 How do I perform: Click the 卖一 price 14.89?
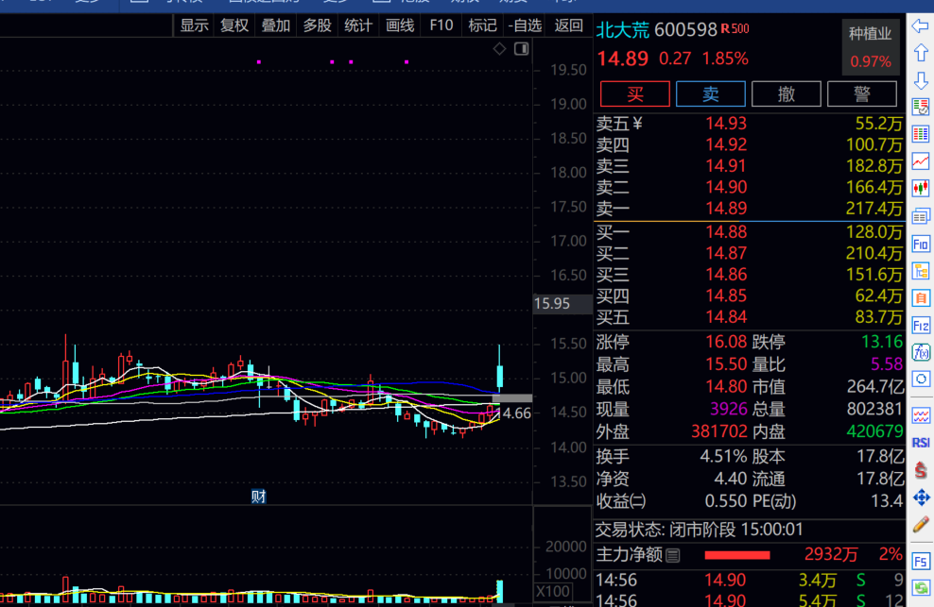tap(726, 209)
